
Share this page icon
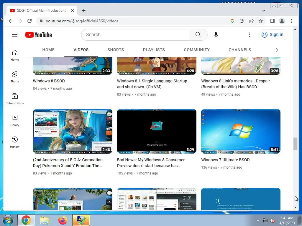tap(251, 21)
